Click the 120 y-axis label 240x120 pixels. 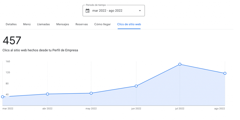tap(8, 72)
